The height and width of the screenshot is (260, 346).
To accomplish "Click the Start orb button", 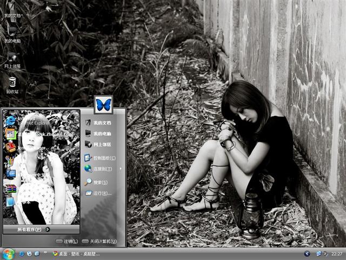I will coord(8,253).
